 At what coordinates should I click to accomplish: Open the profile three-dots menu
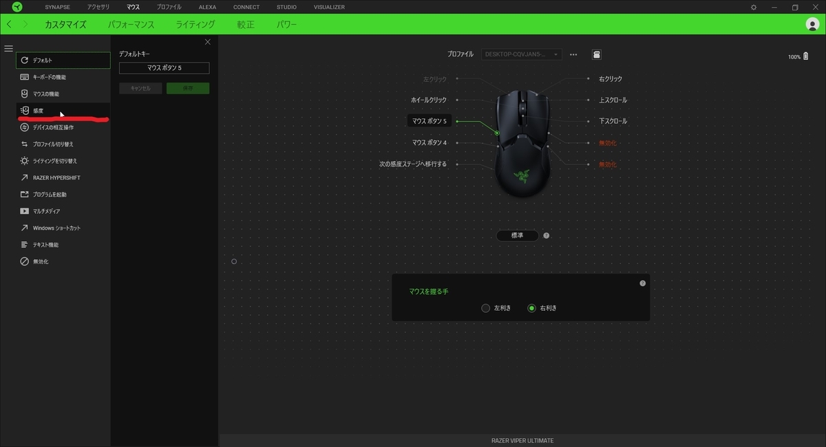[573, 54]
